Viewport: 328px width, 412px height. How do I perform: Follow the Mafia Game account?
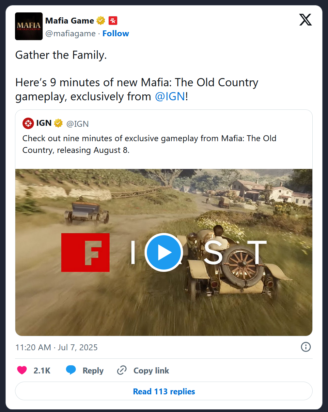click(x=116, y=33)
